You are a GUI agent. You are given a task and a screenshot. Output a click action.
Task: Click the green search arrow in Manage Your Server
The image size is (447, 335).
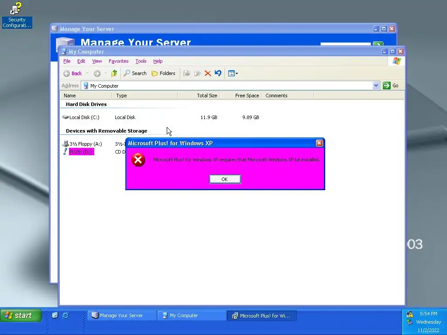pos(378,44)
